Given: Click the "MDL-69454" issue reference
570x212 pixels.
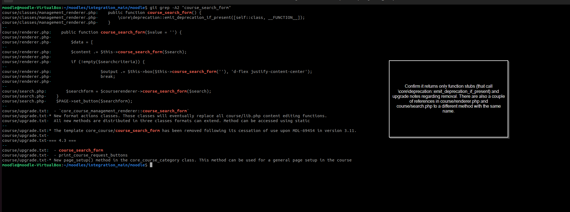Looking at the screenshot, I should tap(304, 131).
